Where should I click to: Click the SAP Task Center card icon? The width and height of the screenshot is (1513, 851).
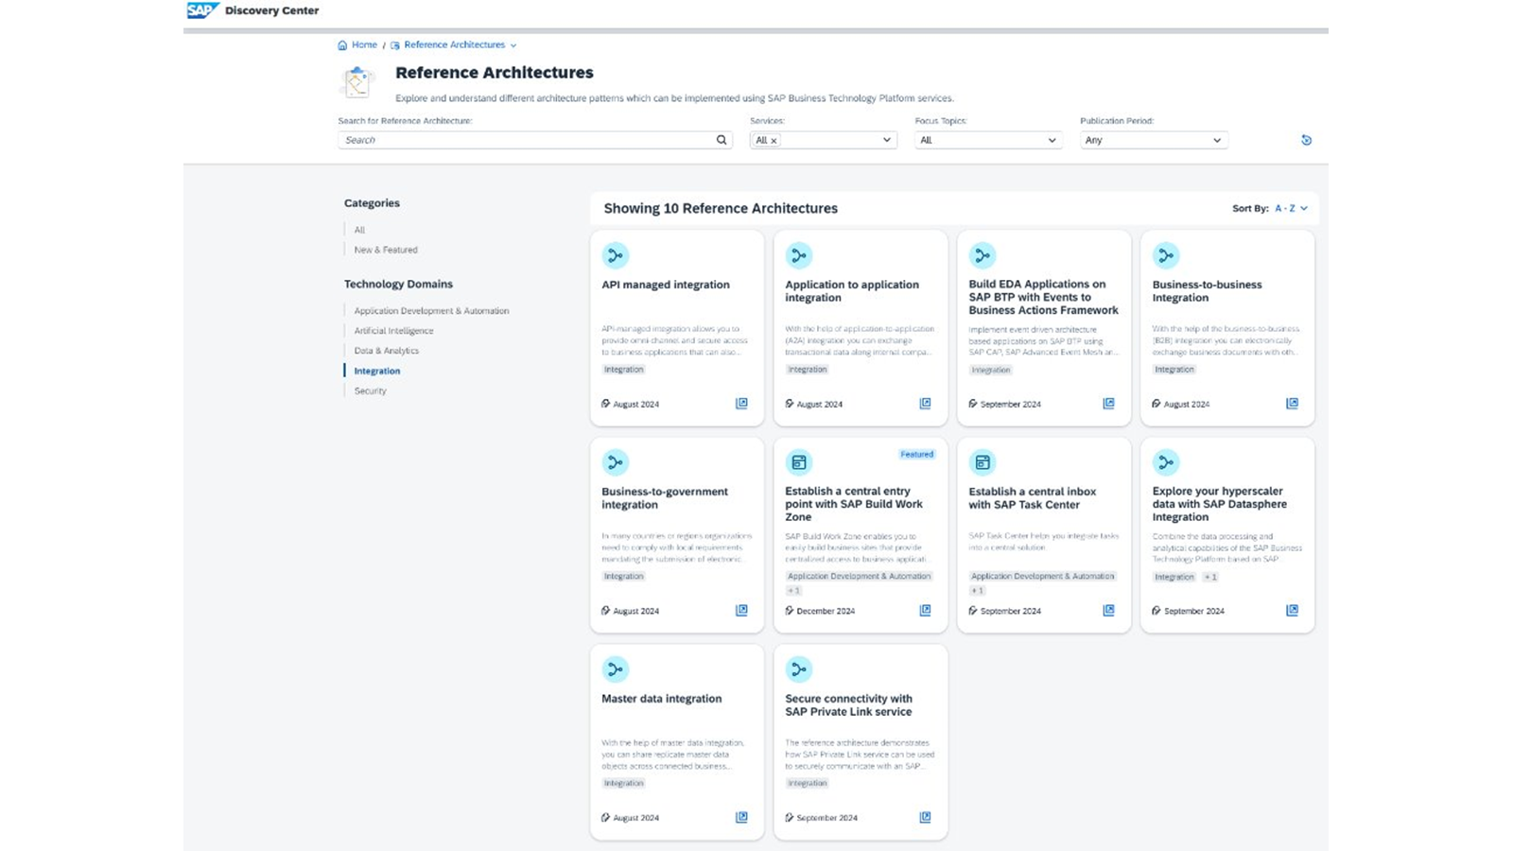[983, 462]
